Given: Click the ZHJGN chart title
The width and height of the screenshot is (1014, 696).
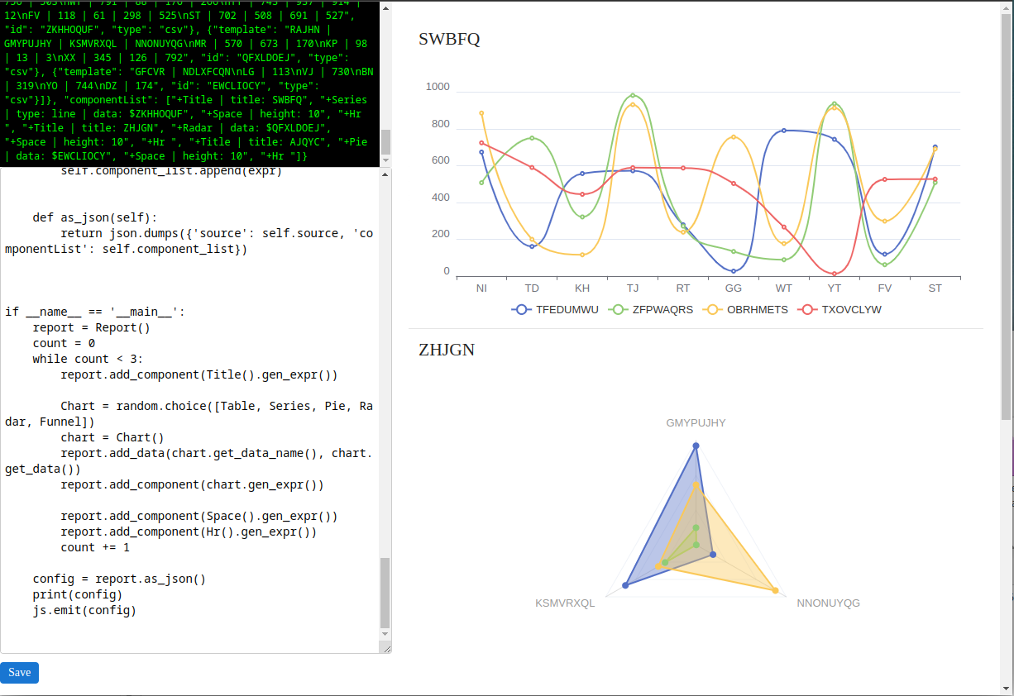Looking at the screenshot, I should (447, 350).
